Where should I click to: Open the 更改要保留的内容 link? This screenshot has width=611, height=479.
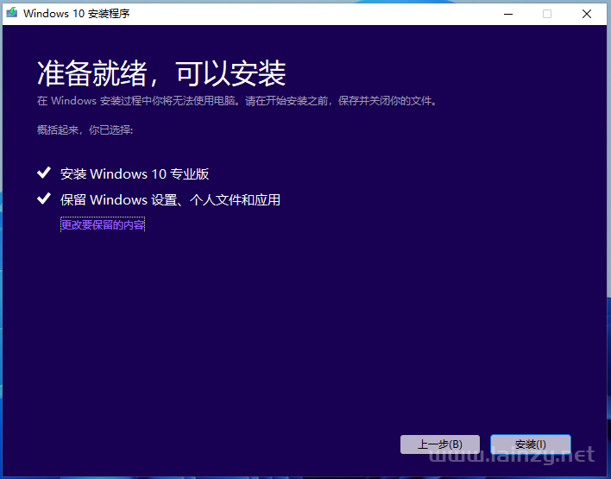click(103, 225)
